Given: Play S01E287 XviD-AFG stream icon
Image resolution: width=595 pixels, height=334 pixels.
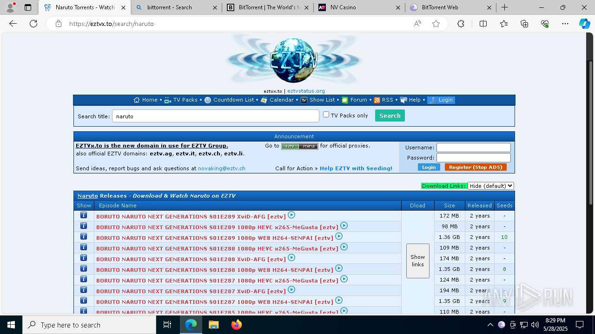Looking at the screenshot, I should pos(291,289).
